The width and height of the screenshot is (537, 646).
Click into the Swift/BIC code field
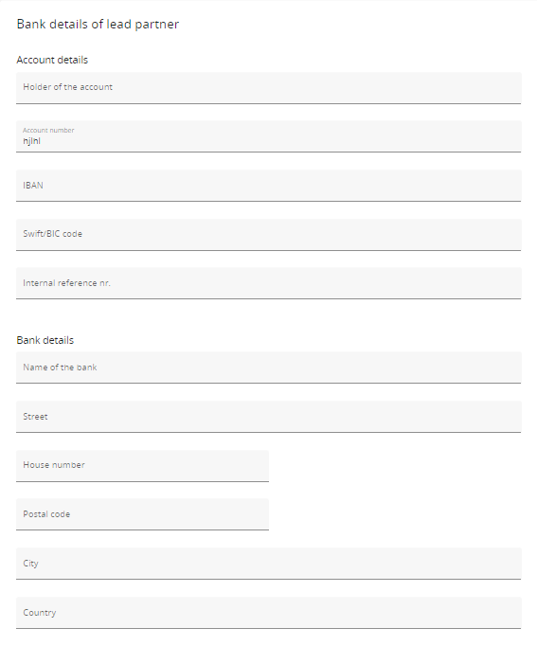point(269,234)
